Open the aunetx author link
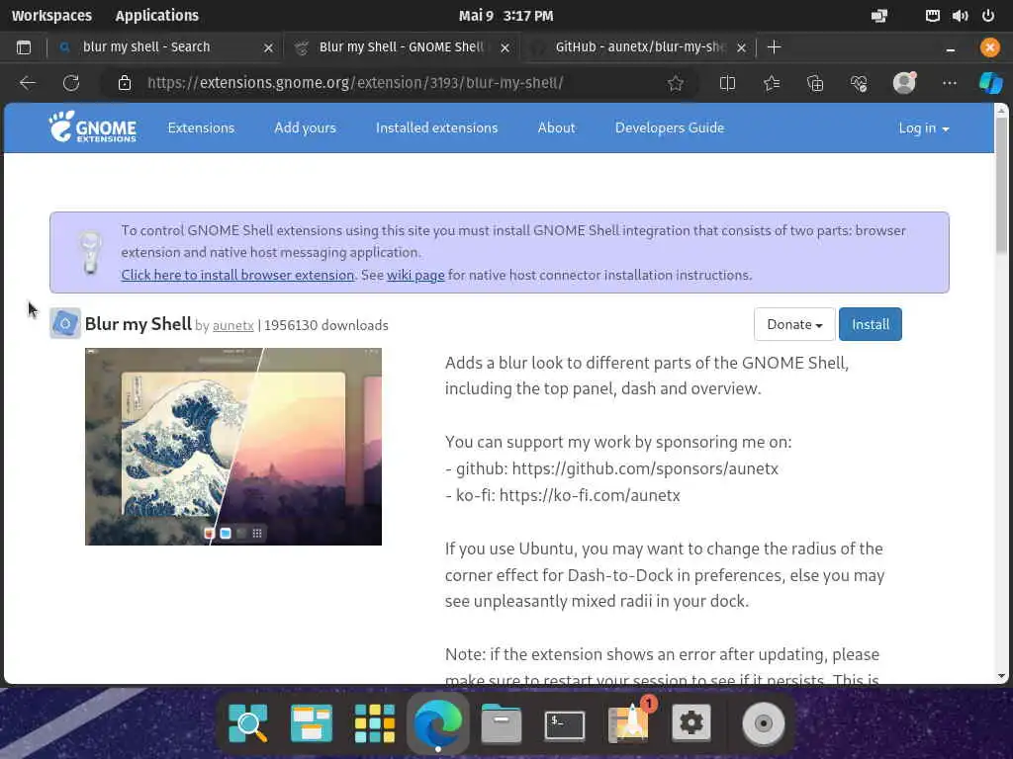1013x759 pixels. [233, 326]
